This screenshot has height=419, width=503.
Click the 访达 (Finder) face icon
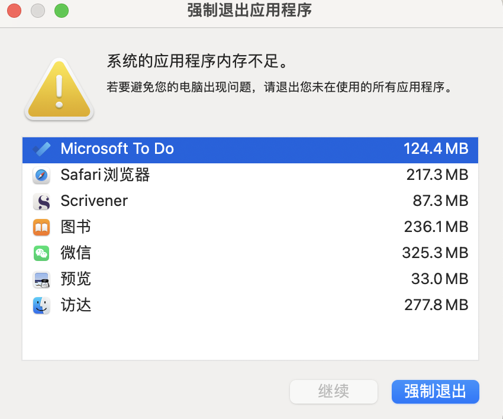(41, 305)
